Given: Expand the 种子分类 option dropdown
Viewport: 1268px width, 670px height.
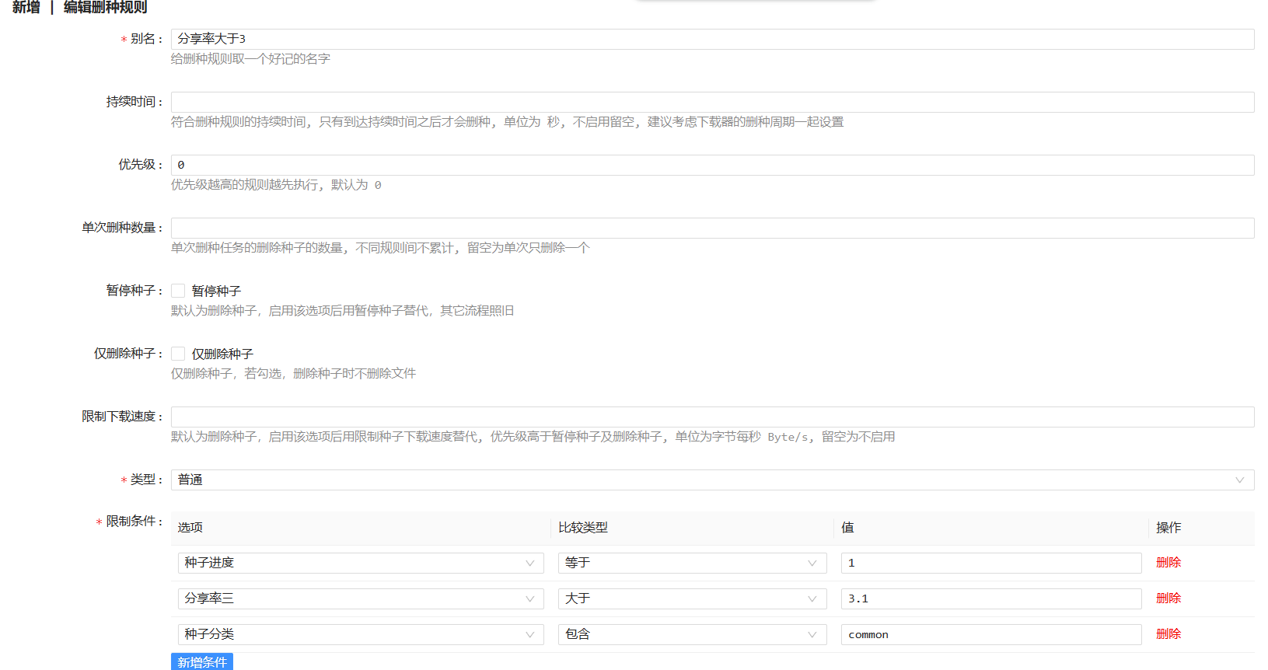Looking at the screenshot, I should click(x=360, y=634).
